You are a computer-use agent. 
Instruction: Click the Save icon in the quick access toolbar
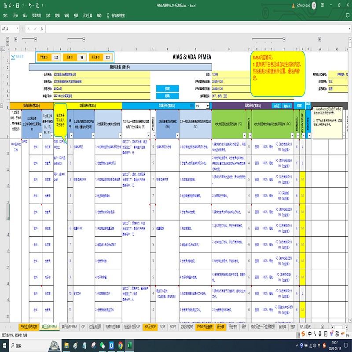[x=17, y=5]
